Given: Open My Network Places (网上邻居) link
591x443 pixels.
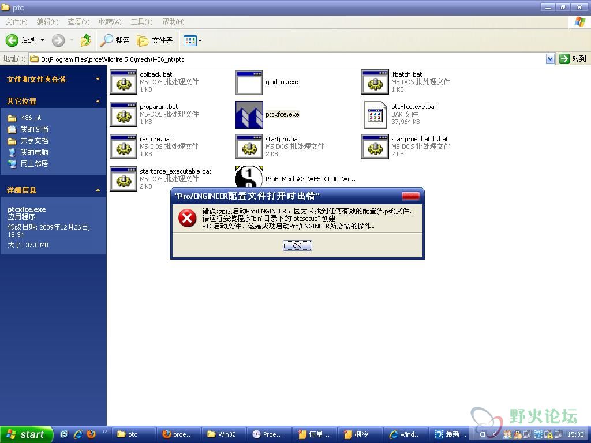Looking at the screenshot, I should pyautogui.click(x=34, y=163).
